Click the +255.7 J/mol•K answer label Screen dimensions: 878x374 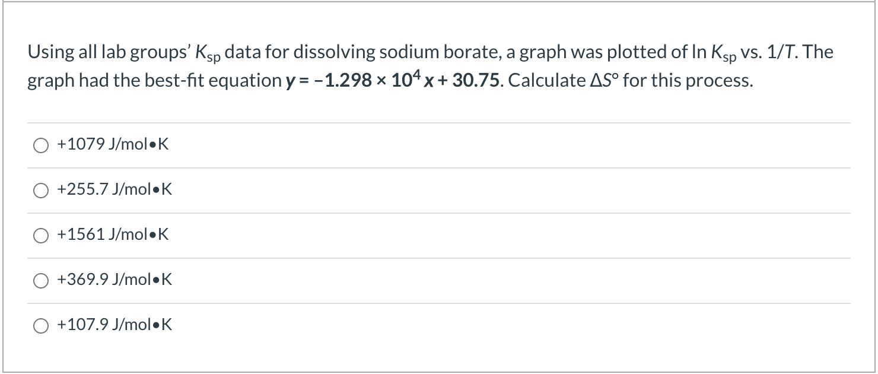(x=114, y=190)
